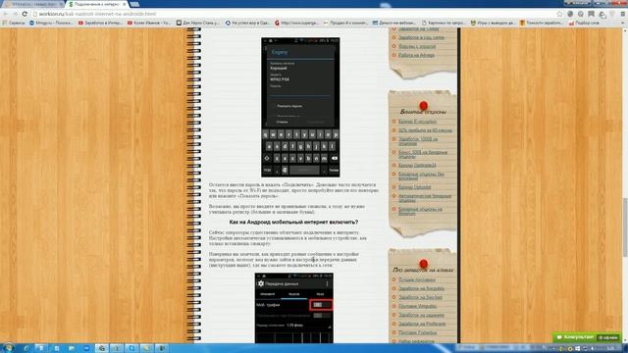Open the 'Работа на Advego' sidebar link
Image resolution: width=628 pixels, height=353 pixels.
[416, 55]
